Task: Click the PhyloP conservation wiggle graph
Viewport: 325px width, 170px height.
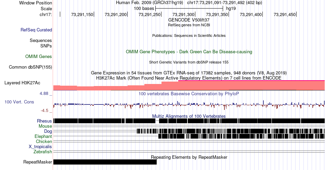Action: tap(189, 105)
